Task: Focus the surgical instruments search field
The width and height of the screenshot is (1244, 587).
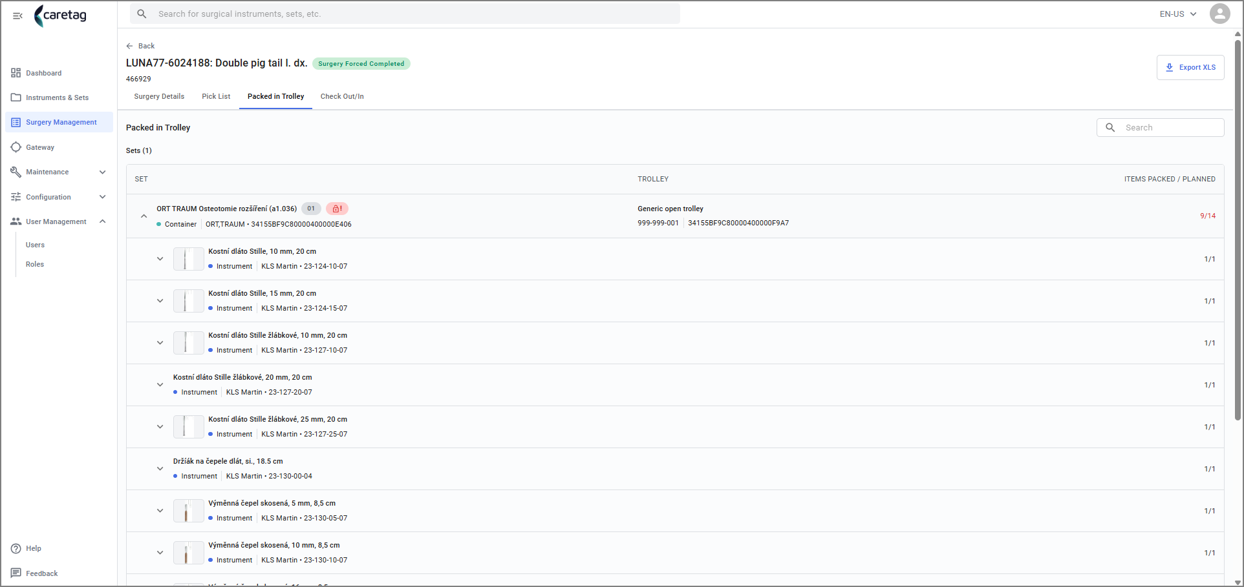Action: tap(405, 14)
